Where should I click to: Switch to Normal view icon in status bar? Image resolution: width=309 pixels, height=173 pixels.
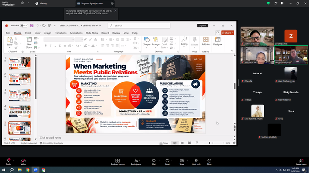point(175,143)
